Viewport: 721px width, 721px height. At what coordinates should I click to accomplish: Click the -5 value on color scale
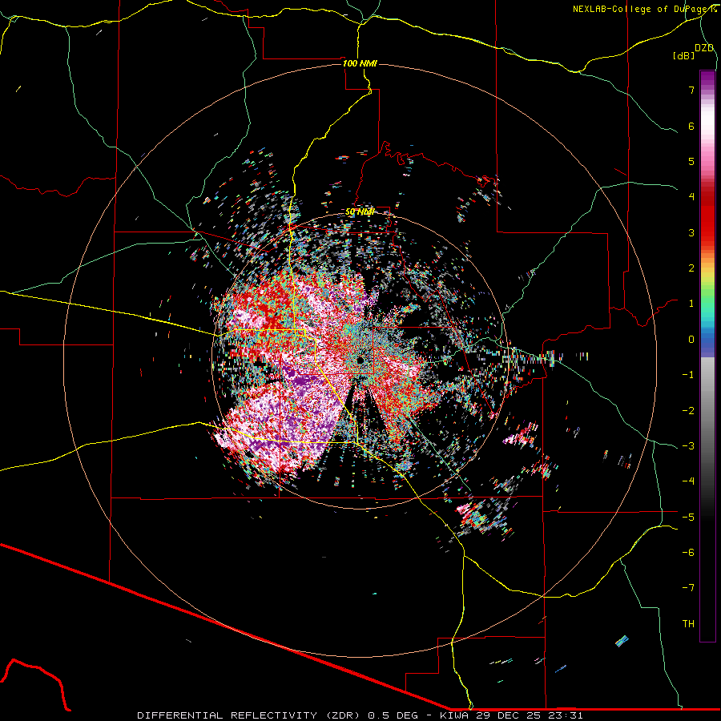[x=688, y=517]
